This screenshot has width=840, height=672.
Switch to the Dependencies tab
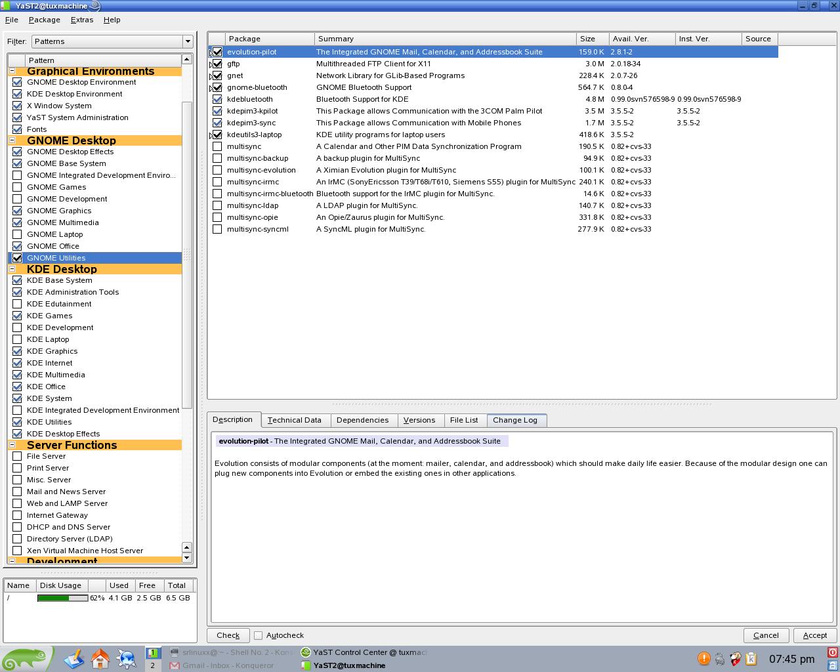362,420
